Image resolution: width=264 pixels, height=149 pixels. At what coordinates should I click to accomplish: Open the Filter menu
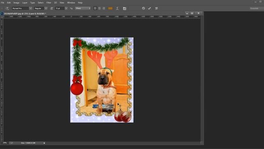(x=49, y=3)
